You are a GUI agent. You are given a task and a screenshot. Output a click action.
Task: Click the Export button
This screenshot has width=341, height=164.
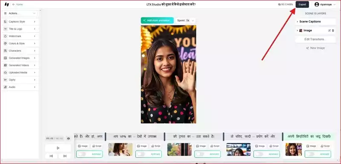tap(302, 4)
